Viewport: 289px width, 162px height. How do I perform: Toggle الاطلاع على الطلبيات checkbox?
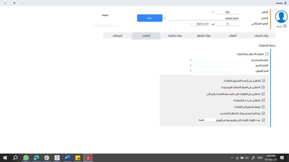point(263,94)
